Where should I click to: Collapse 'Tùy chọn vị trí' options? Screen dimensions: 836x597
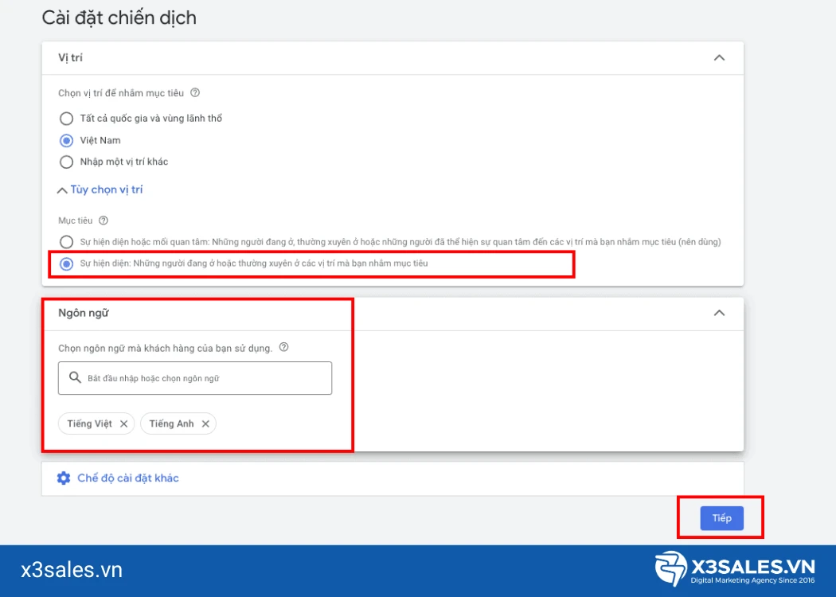(x=100, y=189)
